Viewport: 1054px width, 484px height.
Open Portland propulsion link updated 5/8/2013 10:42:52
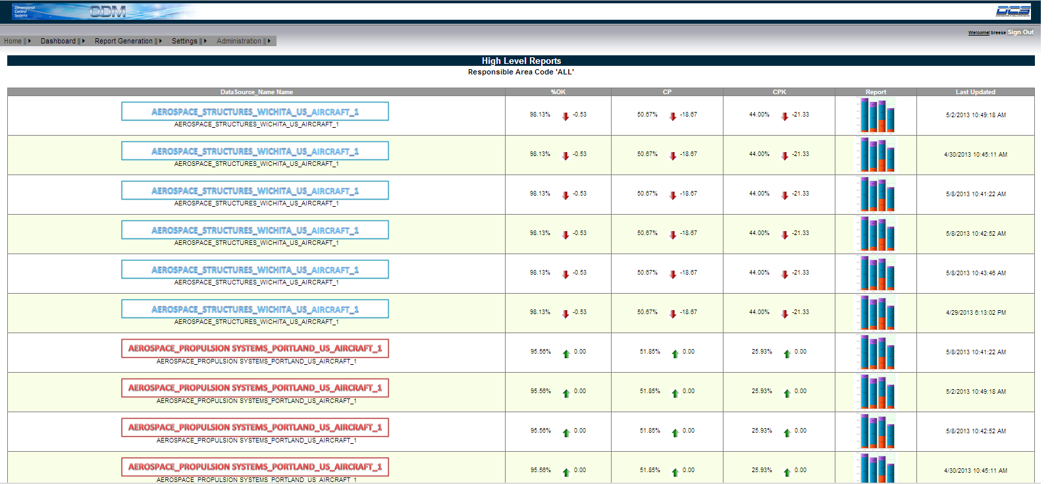coord(255,427)
